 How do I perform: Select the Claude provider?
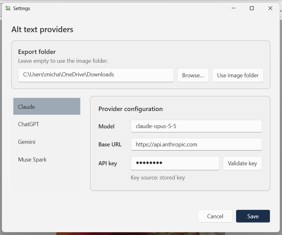pos(47,106)
